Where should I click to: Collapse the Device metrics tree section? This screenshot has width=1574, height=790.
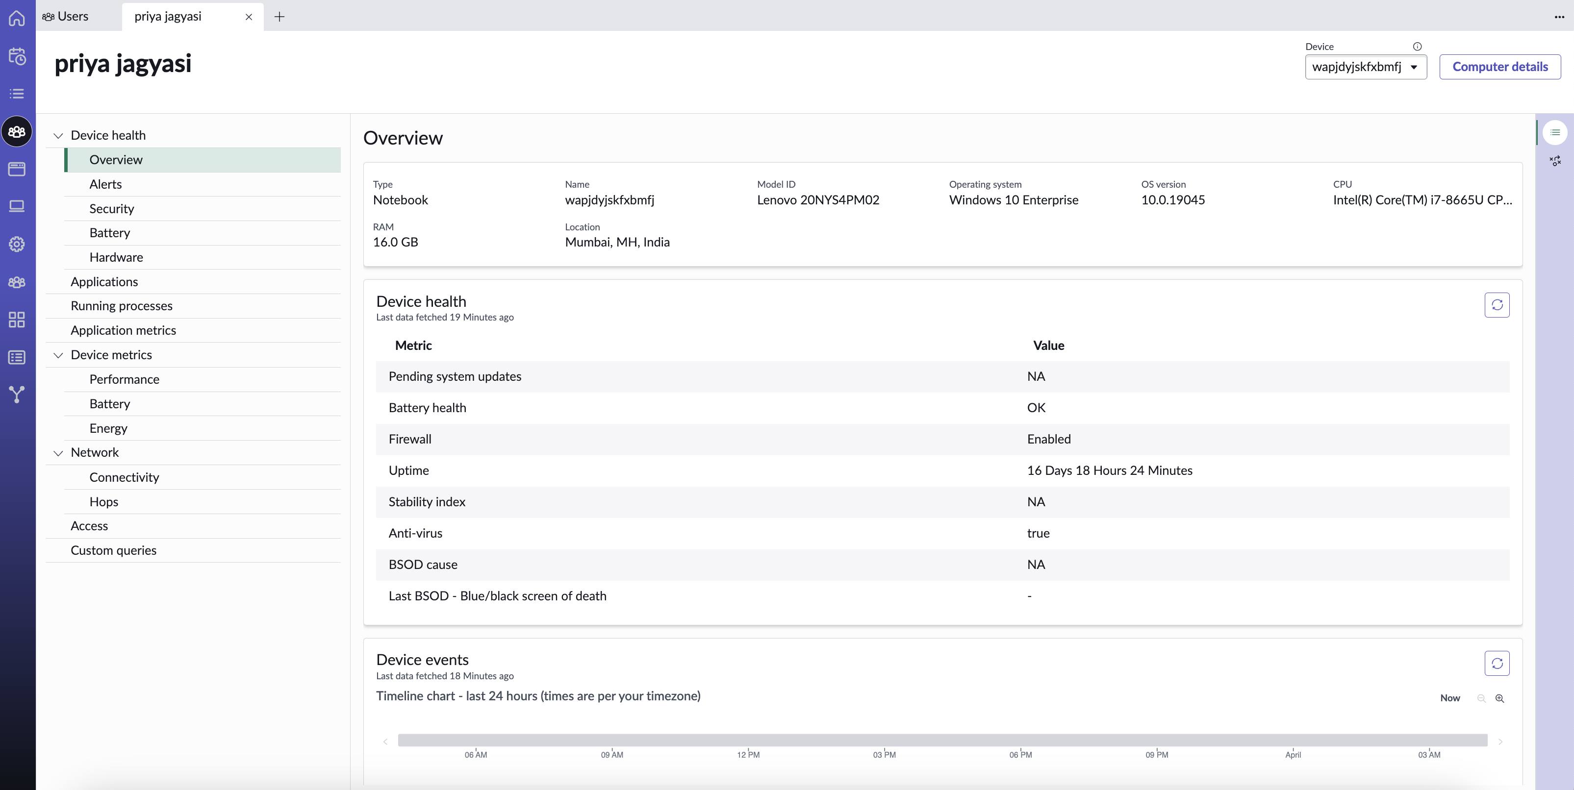coord(58,355)
